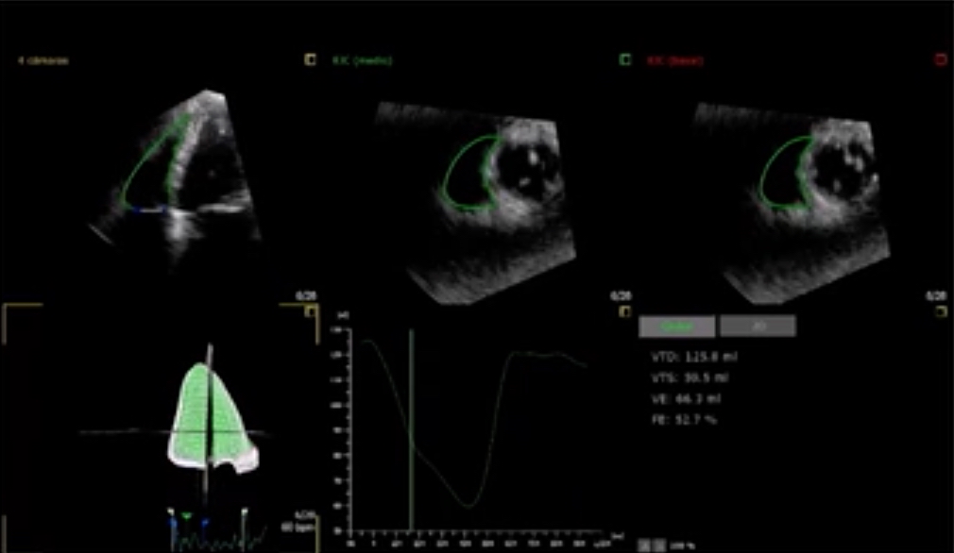Switch to the gray tab beside the green tab
Image resolution: width=954 pixels, height=553 pixels.
(x=757, y=327)
